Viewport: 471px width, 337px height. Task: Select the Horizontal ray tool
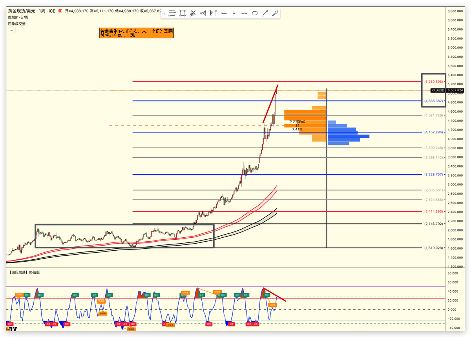pos(224,13)
